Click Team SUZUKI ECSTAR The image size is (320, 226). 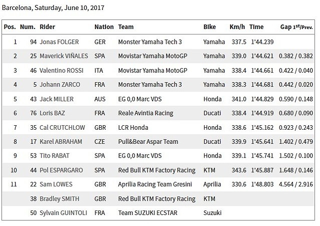[148, 213]
